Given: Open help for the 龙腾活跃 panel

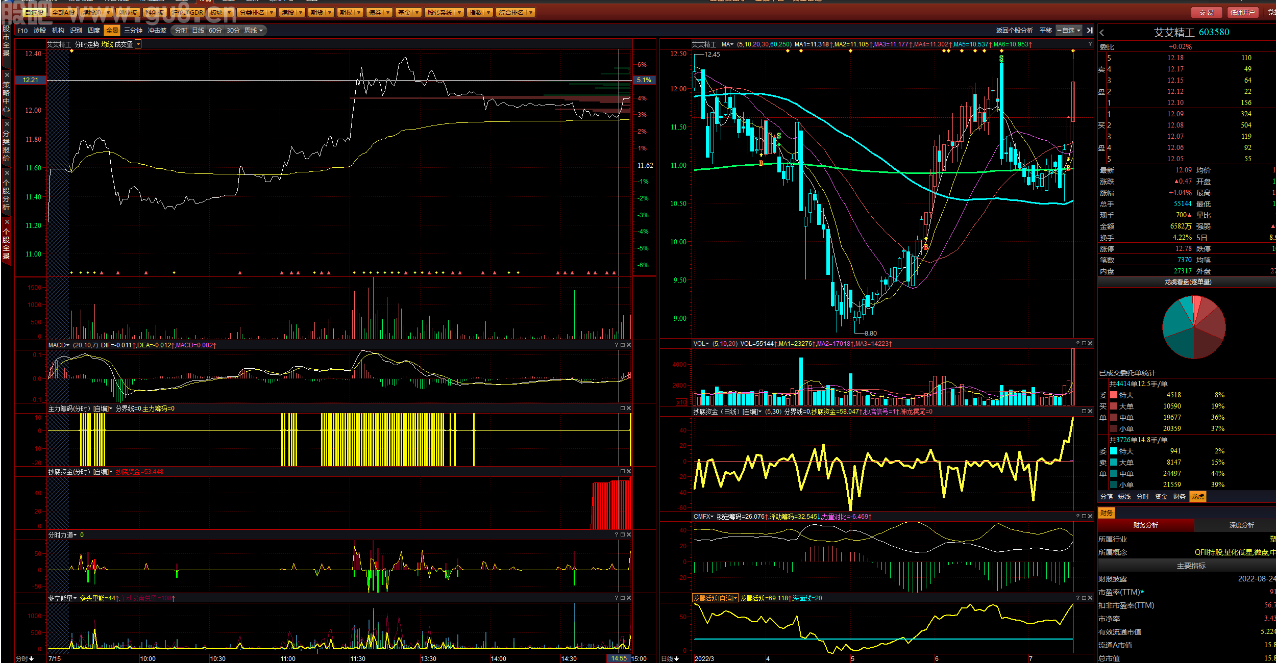Looking at the screenshot, I should click(x=1078, y=598).
